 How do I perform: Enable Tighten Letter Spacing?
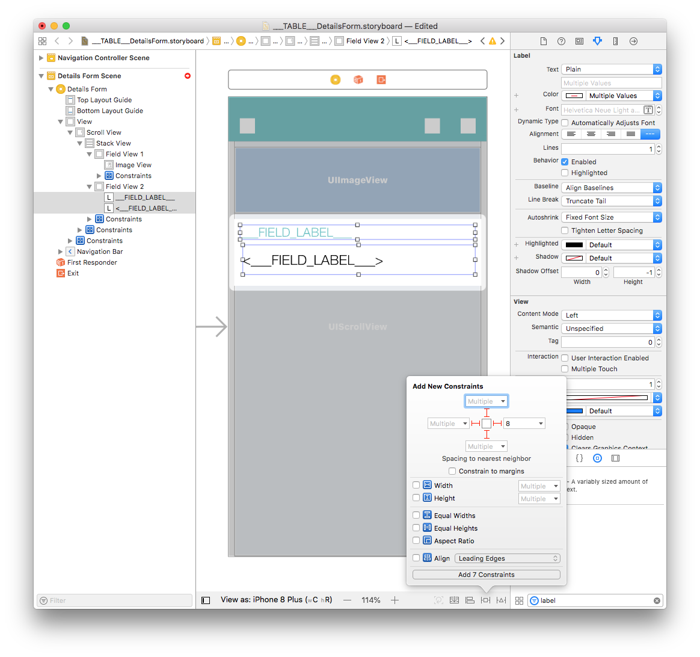pyautogui.click(x=565, y=230)
